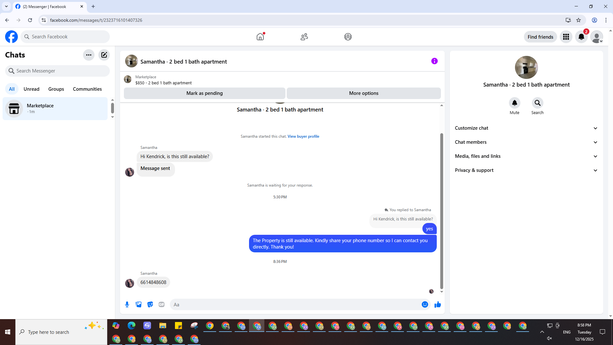Viewport: 613px width, 345px height.
Task: Open listing thumbnail in right panel
Action: tap(526, 67)
